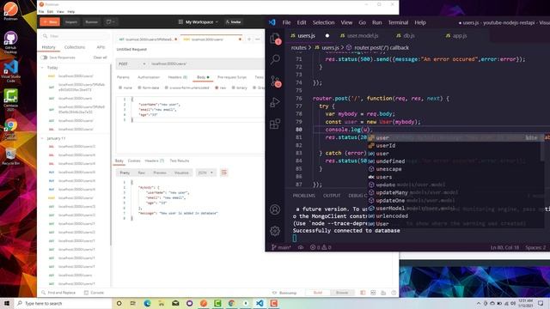Open Bootcamp in Postman footer
The image size is (550, 309).
284,293
